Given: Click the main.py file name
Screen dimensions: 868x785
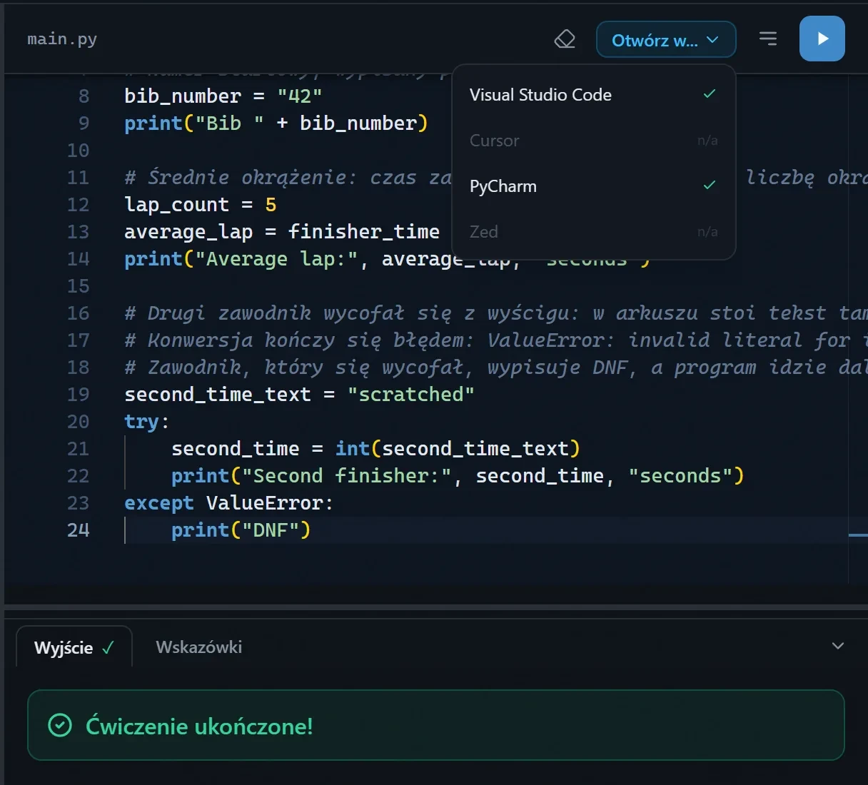Looking at the screenshot, I should click(62, 39).
